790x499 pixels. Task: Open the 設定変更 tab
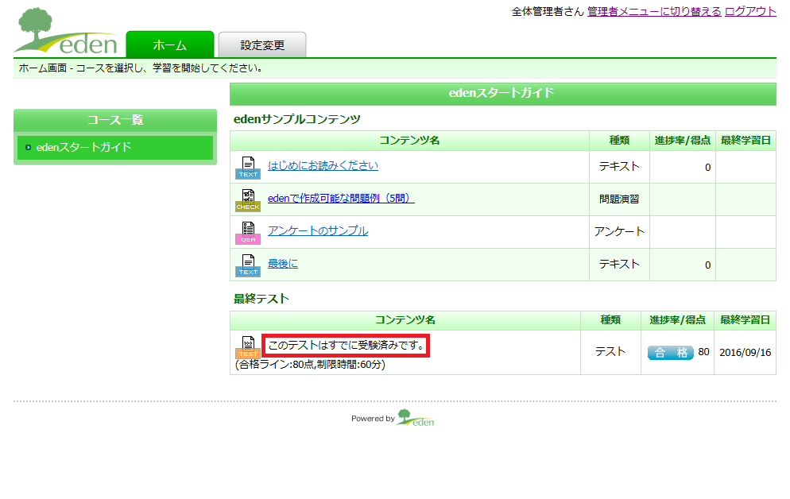262,44
